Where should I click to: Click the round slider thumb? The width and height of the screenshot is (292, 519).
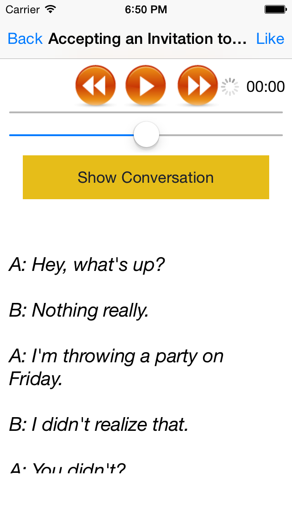146,135
